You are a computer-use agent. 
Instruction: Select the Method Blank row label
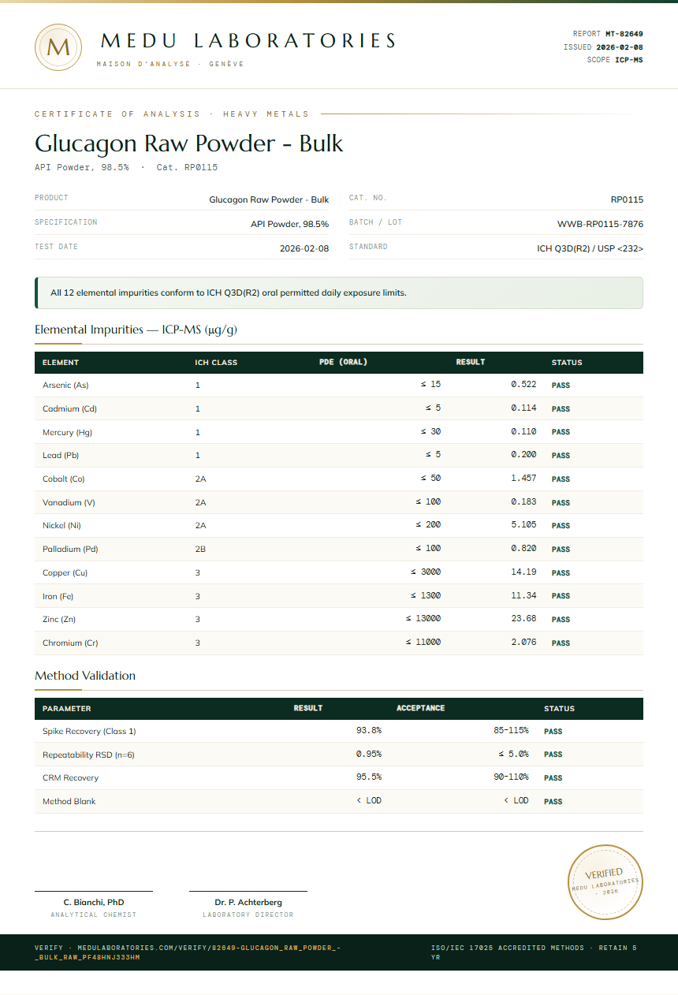click(x=69, y=801)
